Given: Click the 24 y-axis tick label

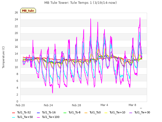Looking at the screenshot, I should coord(16,19).
